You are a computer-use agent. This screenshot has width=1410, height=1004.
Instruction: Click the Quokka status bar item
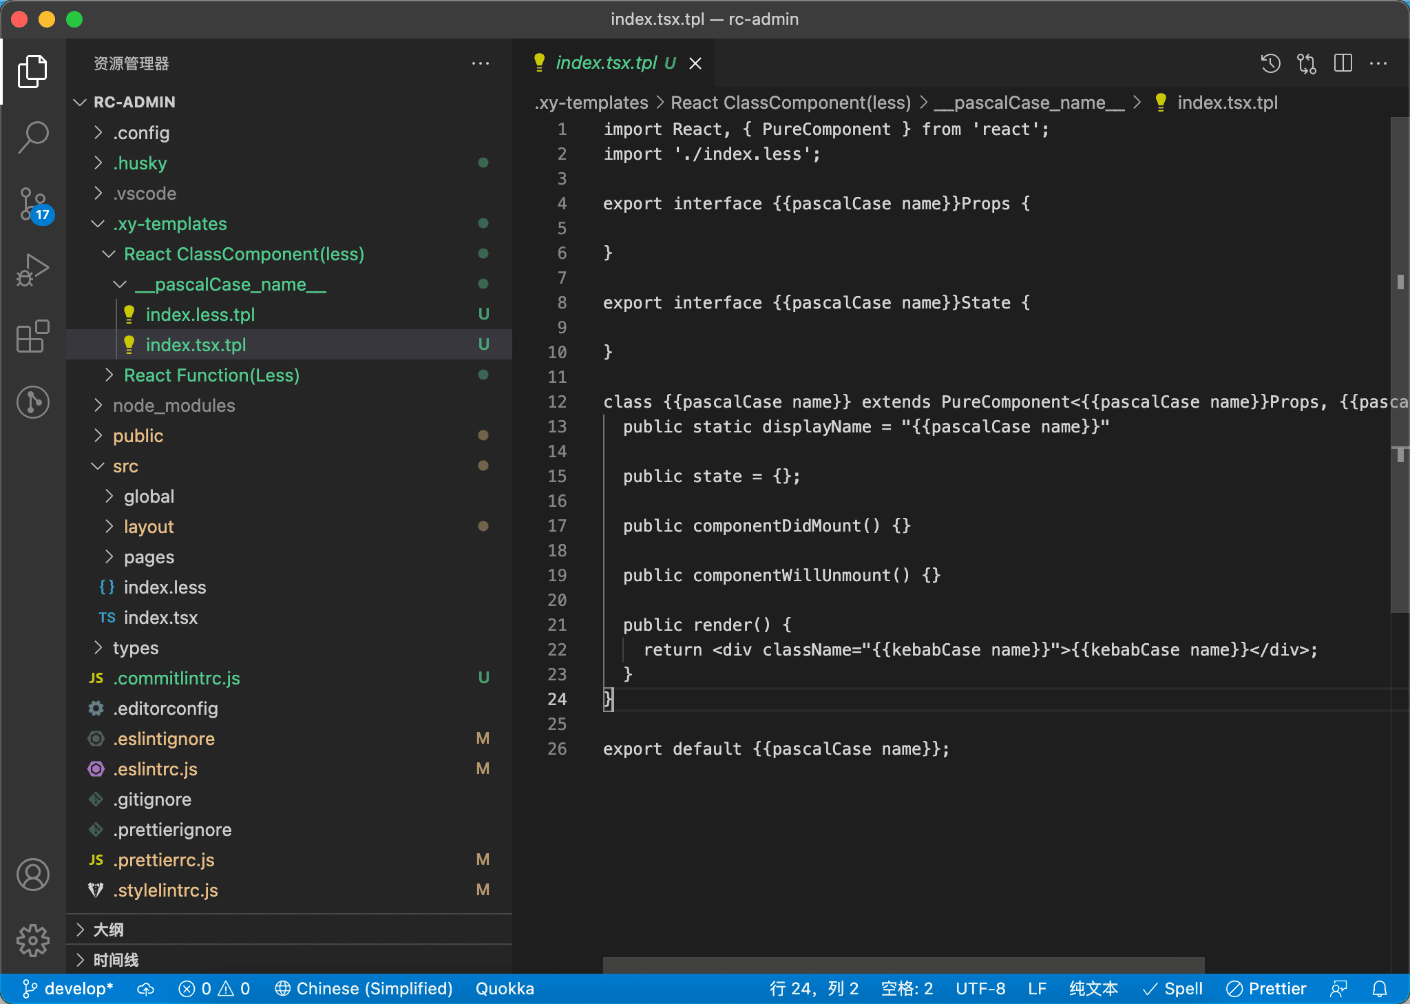(505, 989)
